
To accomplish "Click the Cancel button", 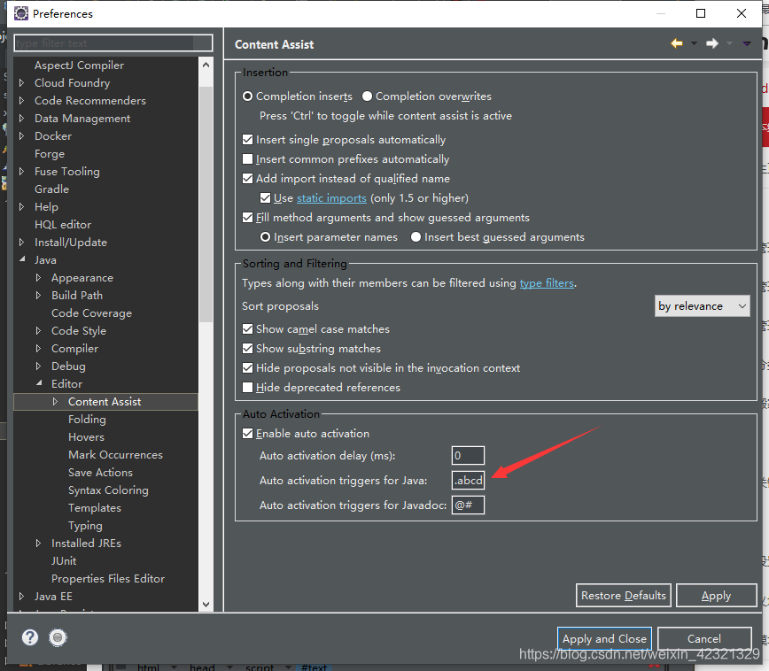I will point(704,638).
